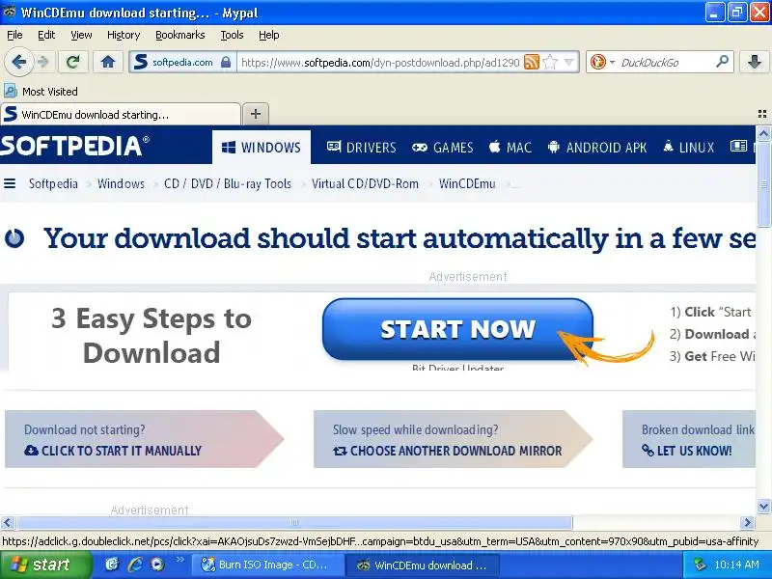Click the padlock site security icon
The height and width of the screenshot is (579, 772).
click(226, 63)
